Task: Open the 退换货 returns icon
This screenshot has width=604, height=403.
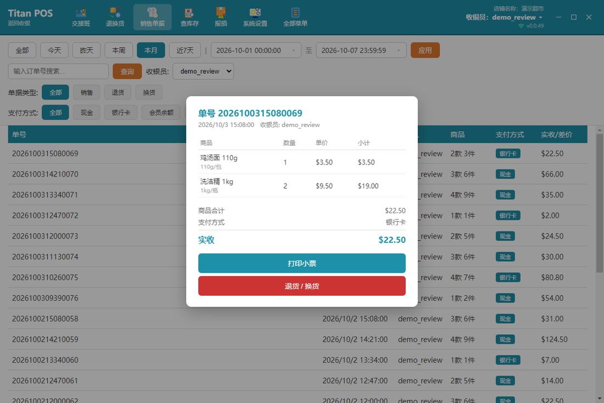Action: pos(115,17)
